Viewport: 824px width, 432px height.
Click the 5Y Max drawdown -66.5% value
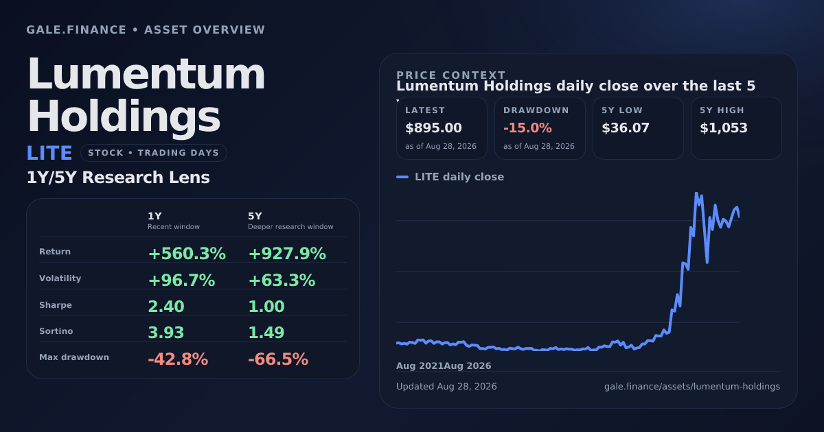[x=278, y=359]
